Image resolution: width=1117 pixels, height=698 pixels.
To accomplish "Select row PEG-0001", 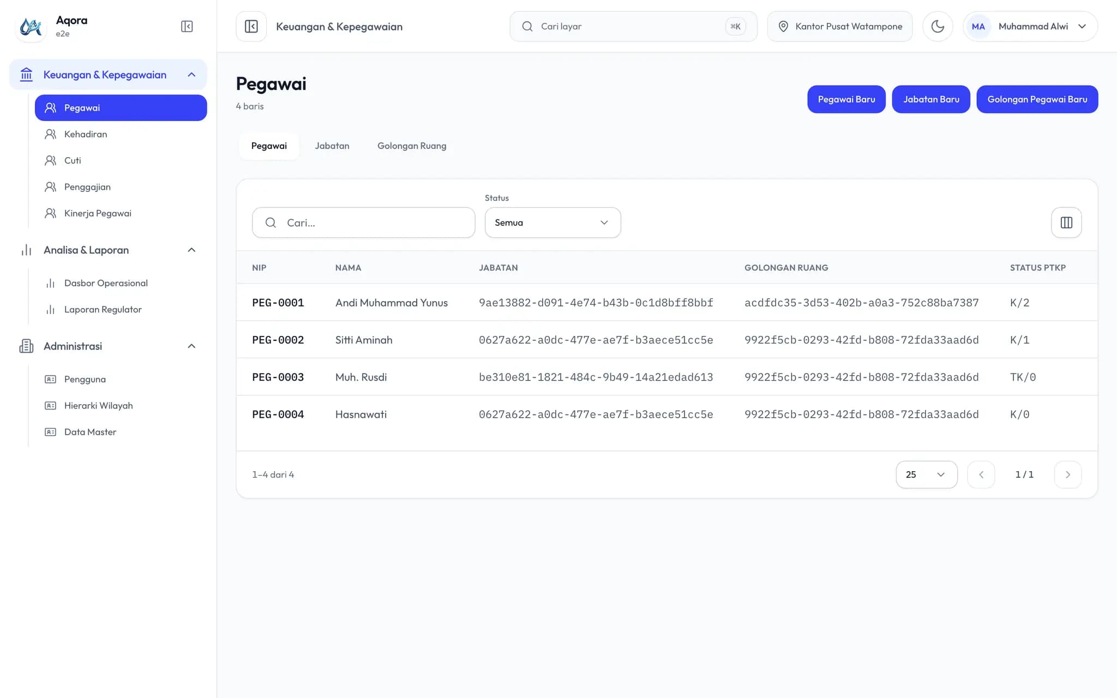I will [666, 303].
